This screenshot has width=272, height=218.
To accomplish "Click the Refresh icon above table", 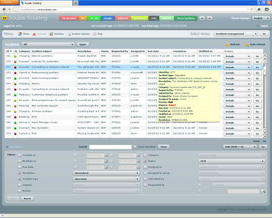I will 227,44.
